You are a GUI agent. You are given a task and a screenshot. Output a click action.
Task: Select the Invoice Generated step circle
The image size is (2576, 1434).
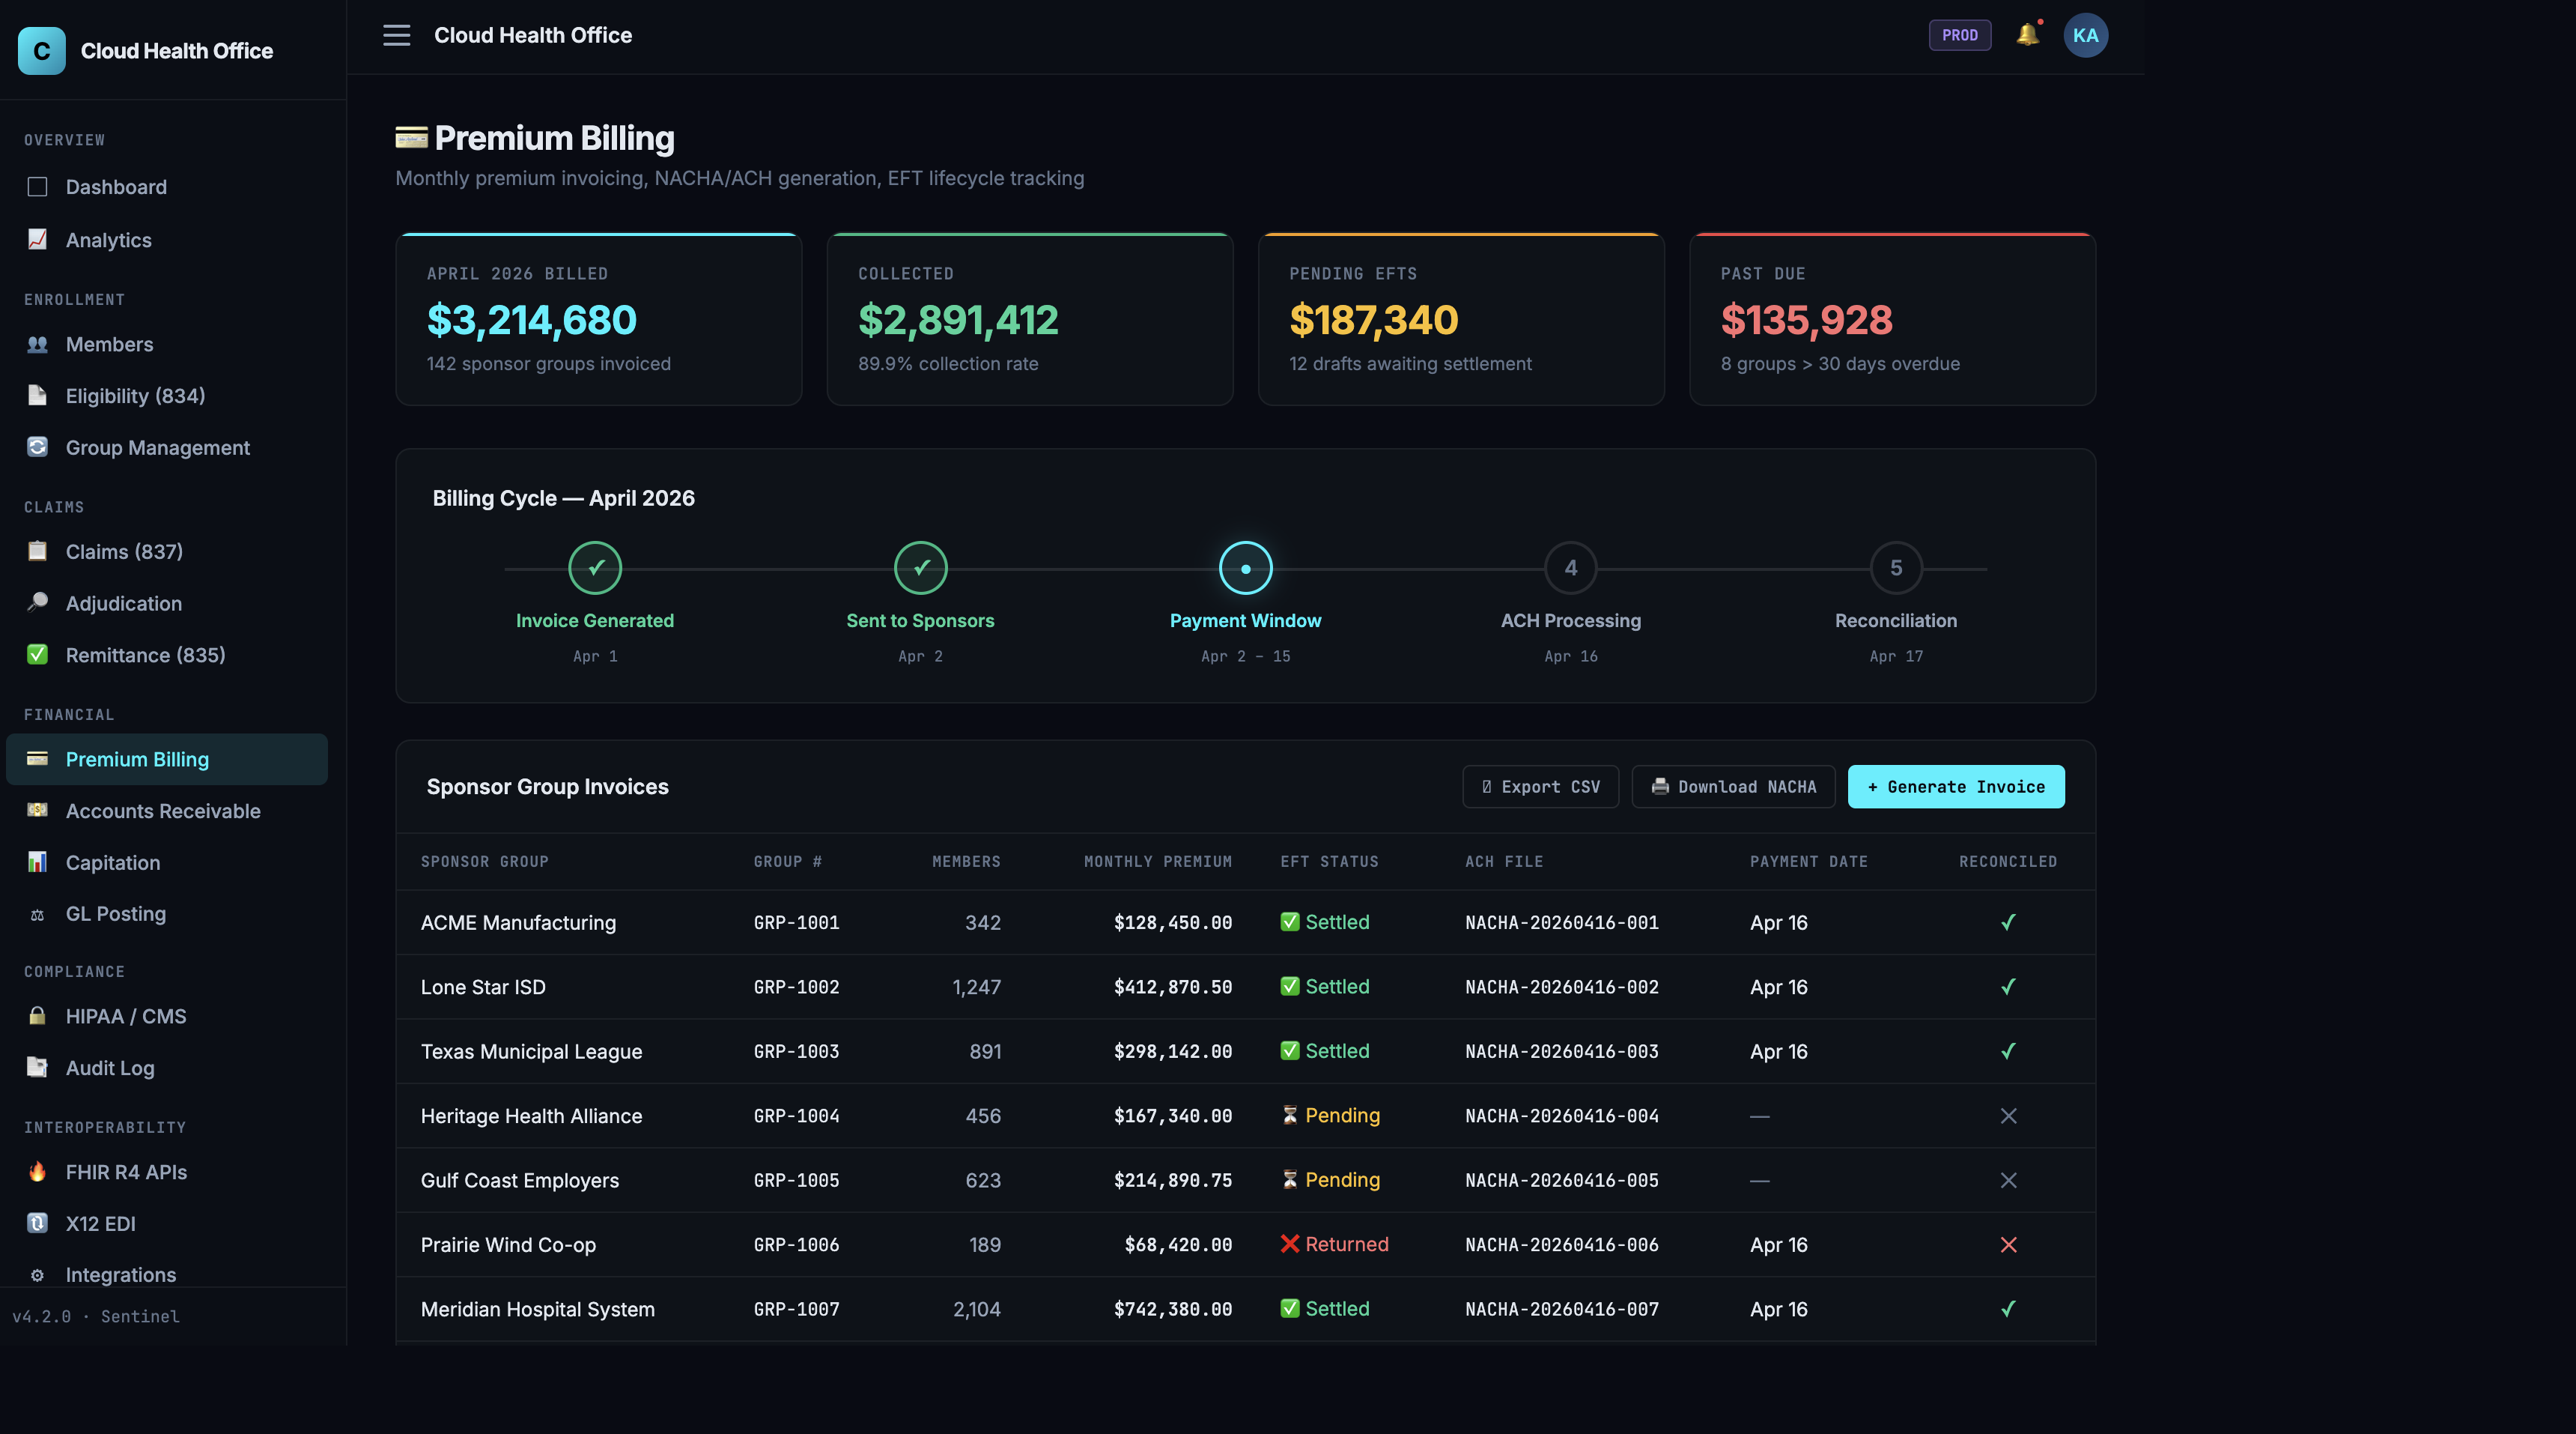click(595, 567)
